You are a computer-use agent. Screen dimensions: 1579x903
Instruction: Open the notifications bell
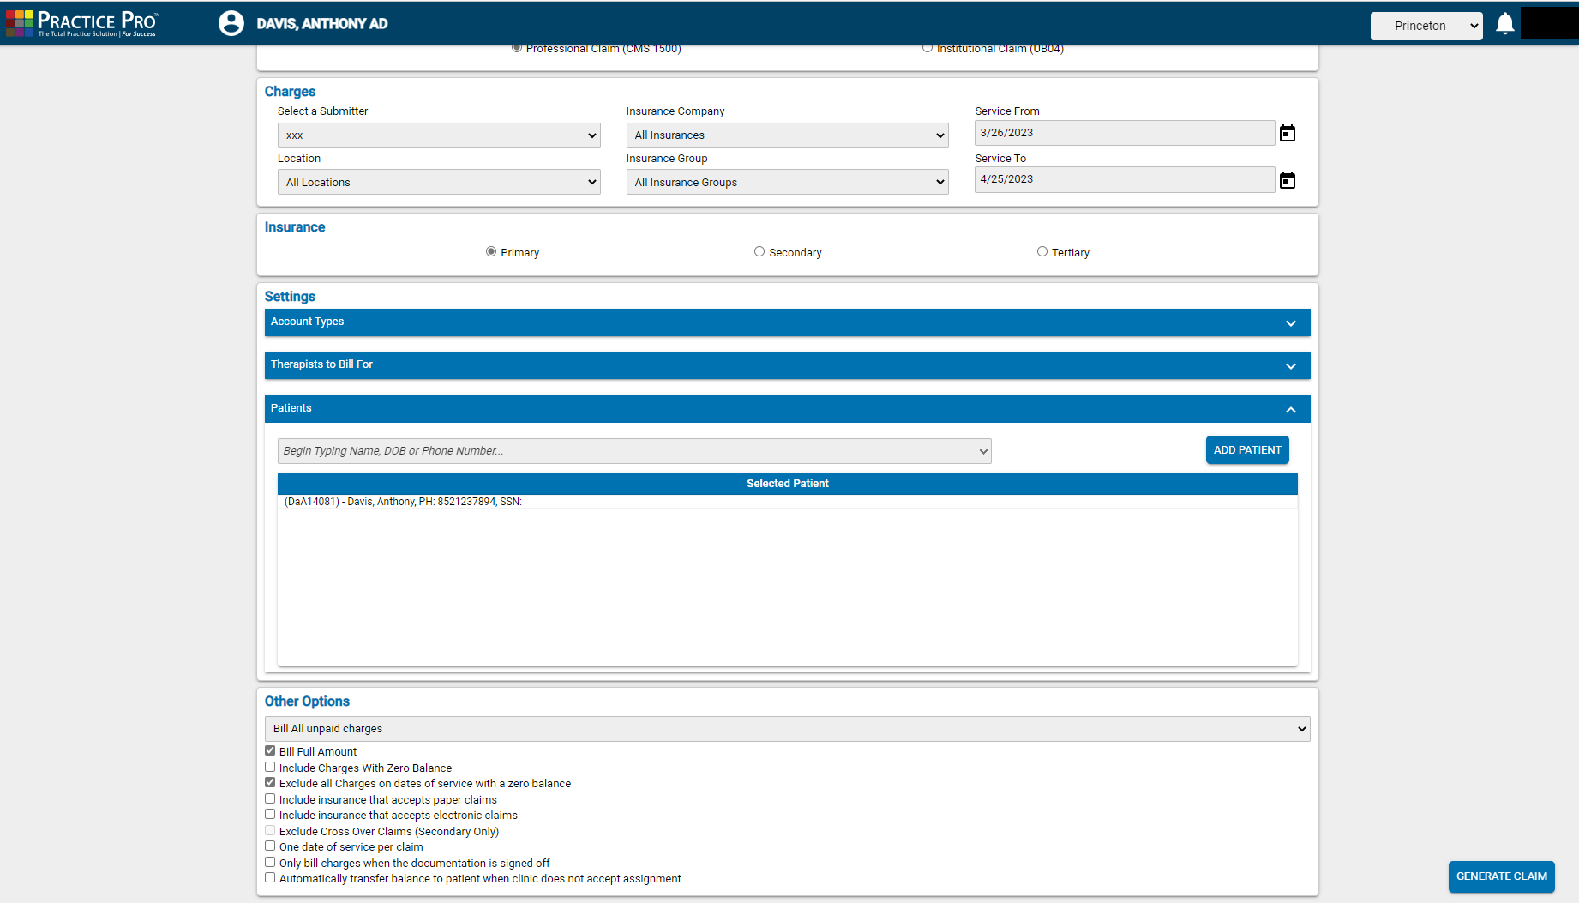1505,23
